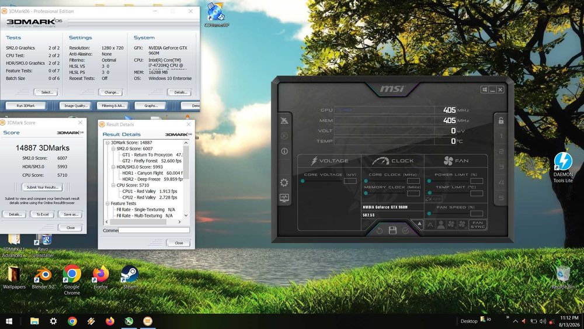Open DAEMON Tools Lite desktop icon

point(563,168)
